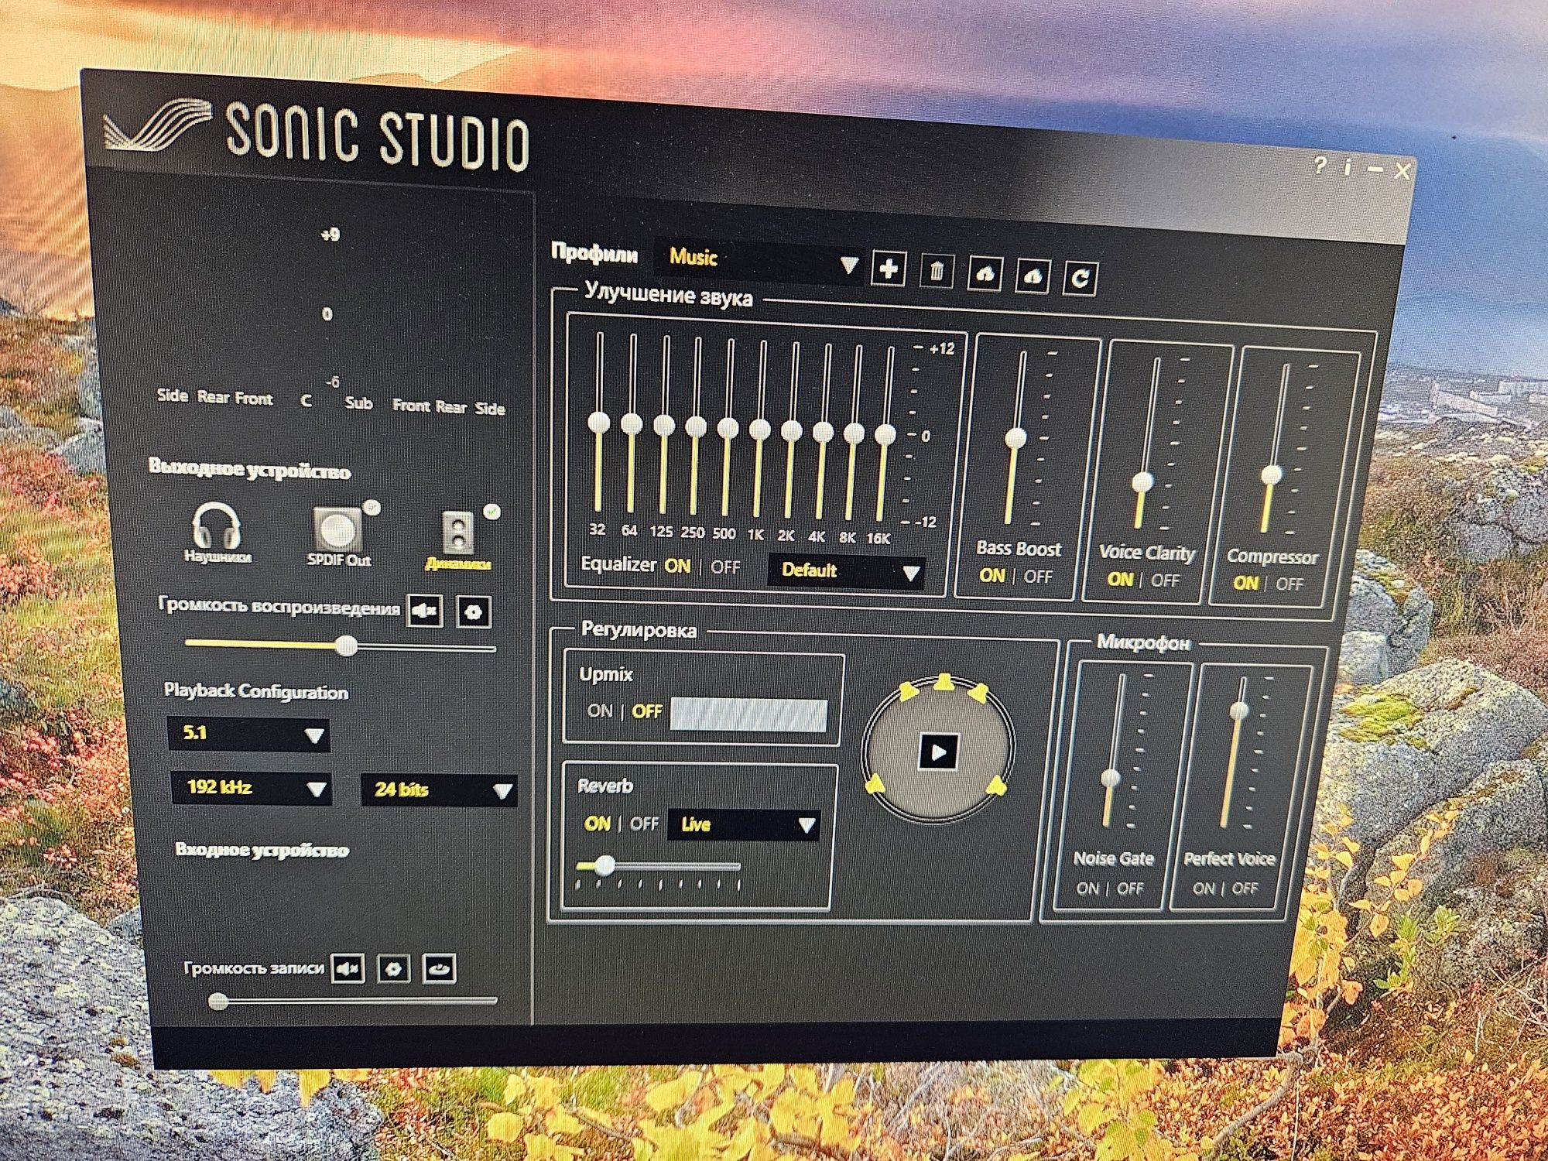Screen dimensions: 1548x1161
Task: Click the loopback icon beside recording gear
Action: coord(440,968)
